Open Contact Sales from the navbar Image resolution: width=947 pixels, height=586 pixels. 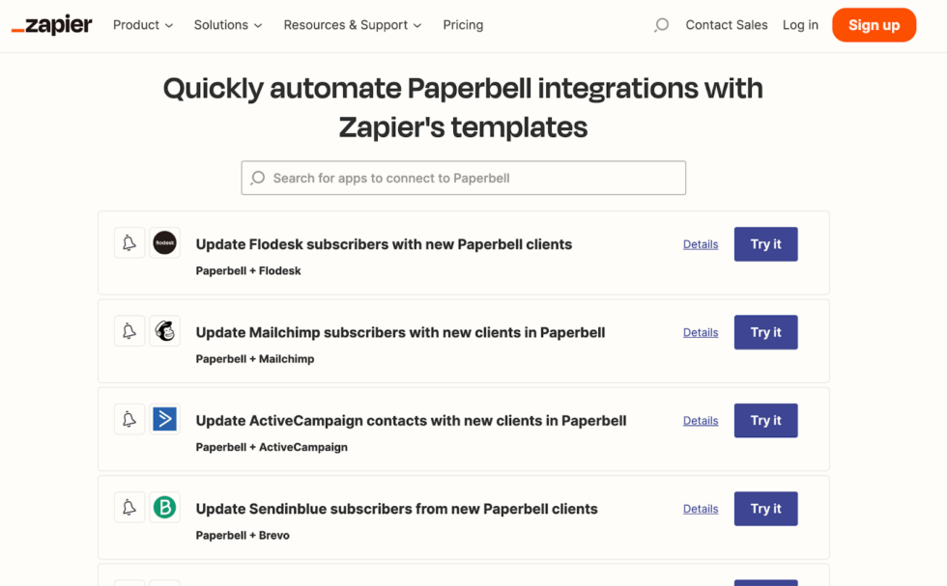tap(726, 25)
